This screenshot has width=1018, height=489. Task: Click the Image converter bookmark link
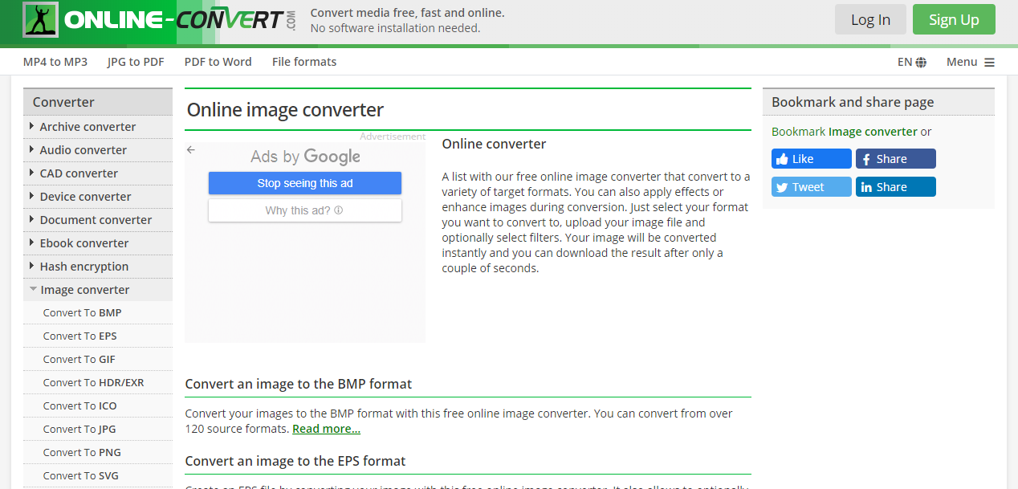pyautogui.click(x=873, y=132)
